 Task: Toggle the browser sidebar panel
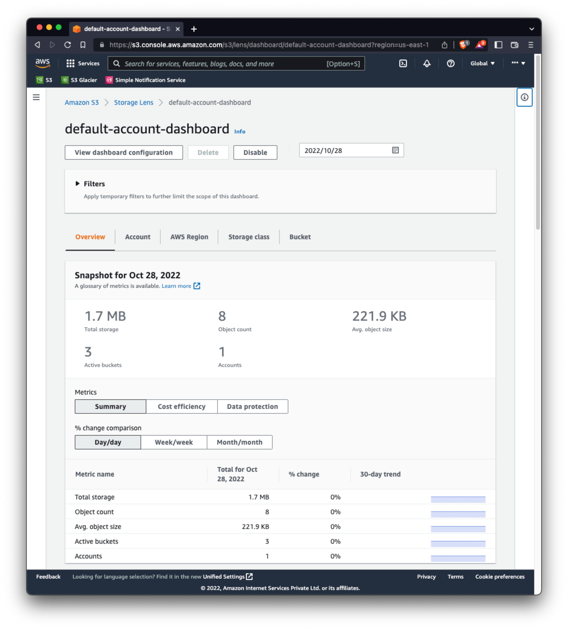498,45
